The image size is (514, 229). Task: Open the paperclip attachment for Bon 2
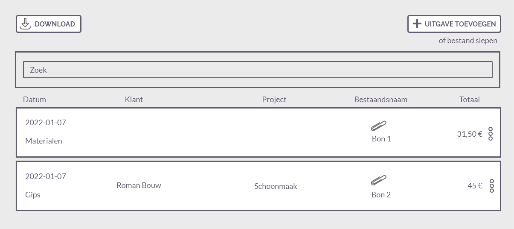point(378,180)
